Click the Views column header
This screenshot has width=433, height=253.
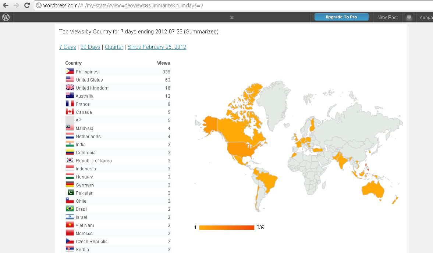coord(163,63)
